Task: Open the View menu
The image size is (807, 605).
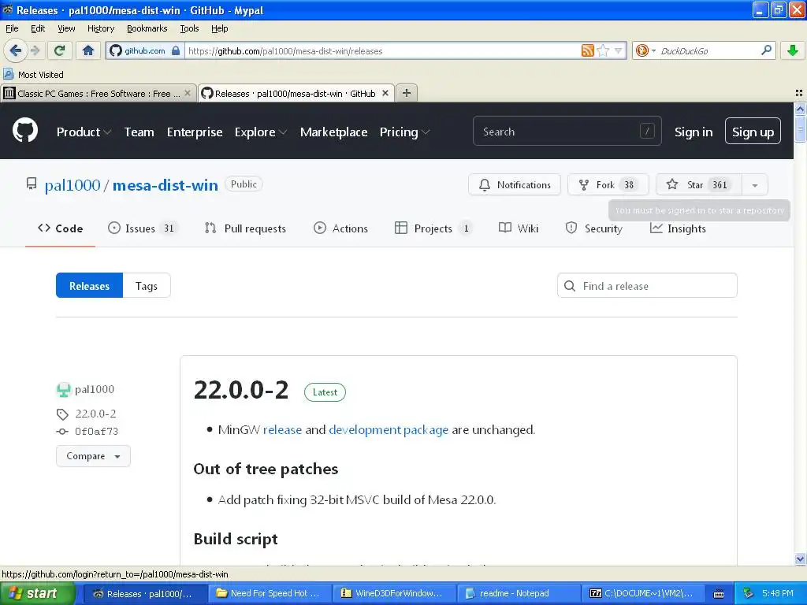Action: (x=66, y=28)
